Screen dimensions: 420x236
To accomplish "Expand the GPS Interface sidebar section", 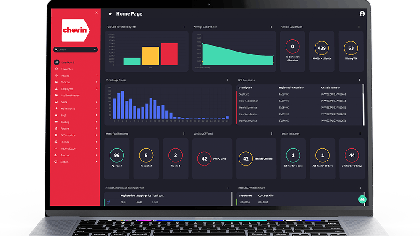I will pos(96,135).
